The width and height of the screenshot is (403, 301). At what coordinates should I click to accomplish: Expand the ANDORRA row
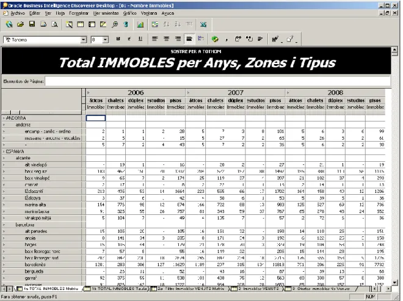(x=4, y=118)
